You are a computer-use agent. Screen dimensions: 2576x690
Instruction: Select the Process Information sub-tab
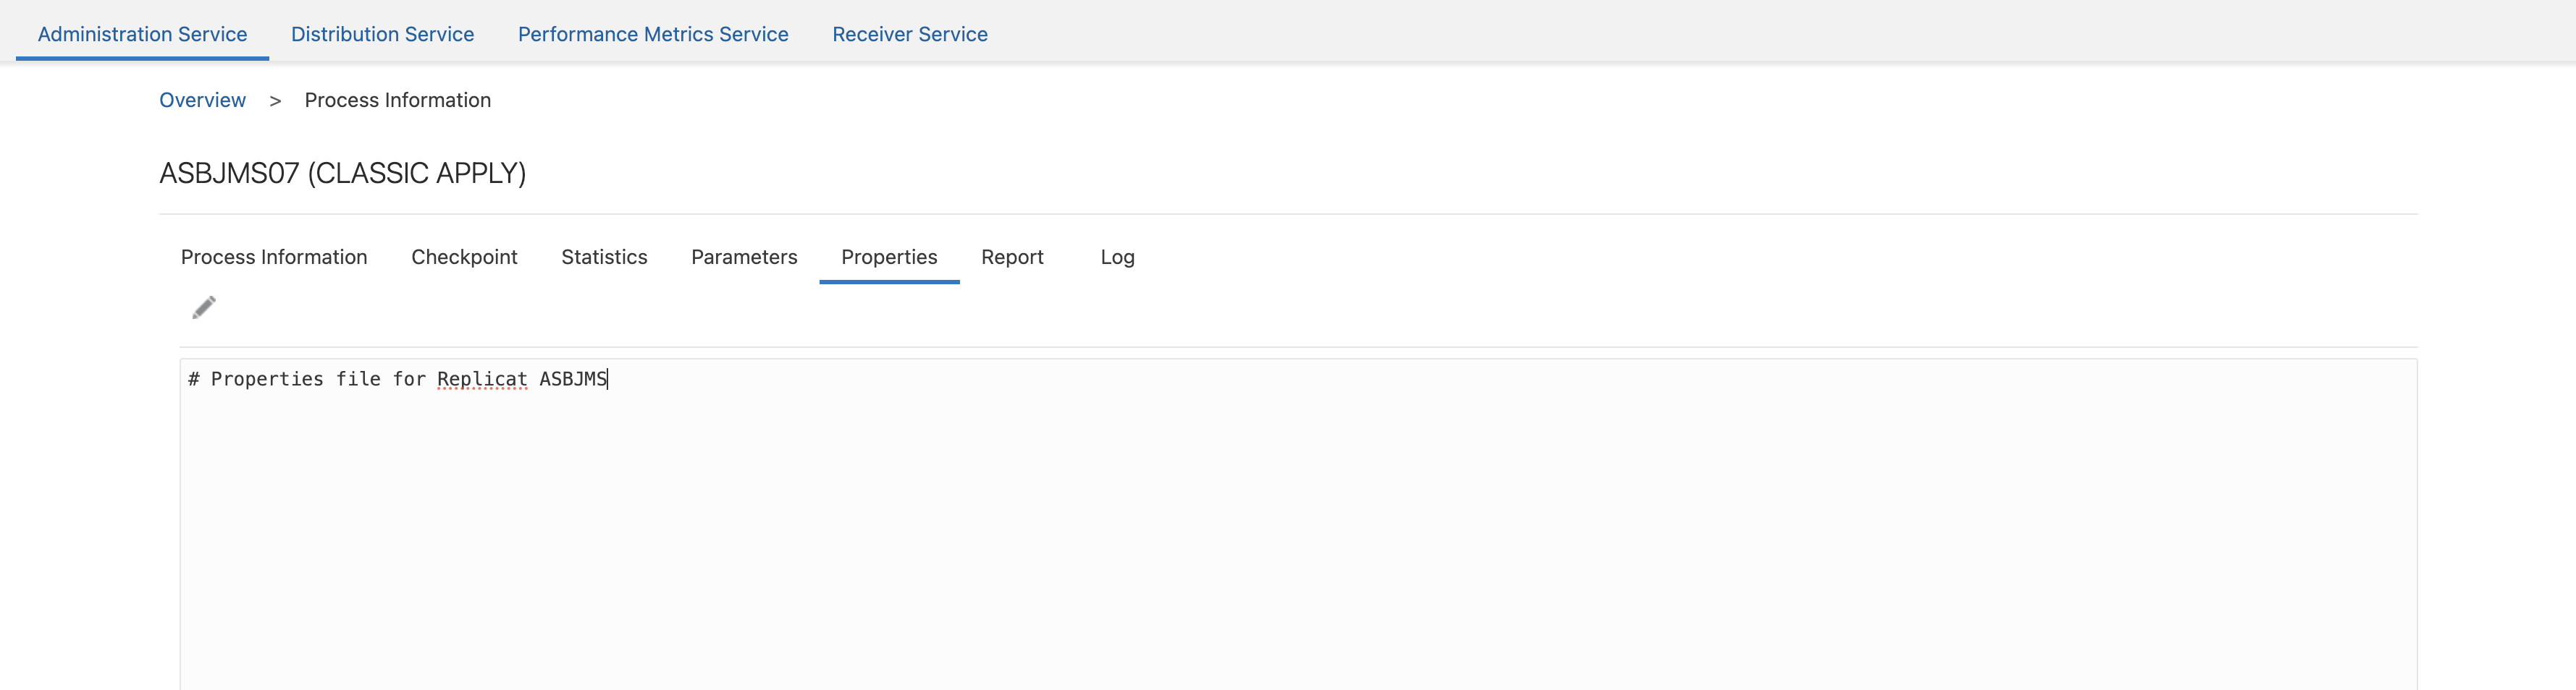click(274, 257)
